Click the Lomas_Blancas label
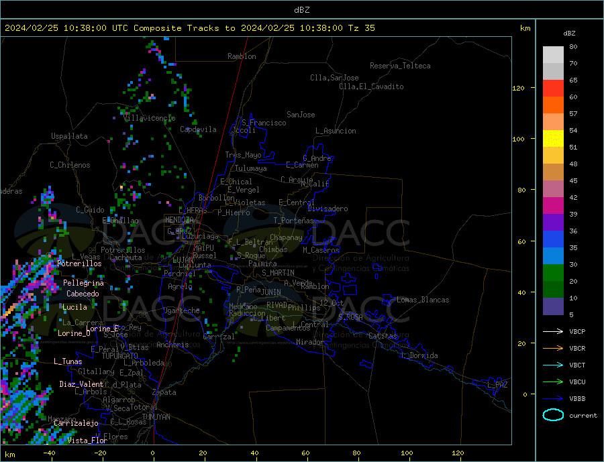604x462 pixels. (423, 300)
